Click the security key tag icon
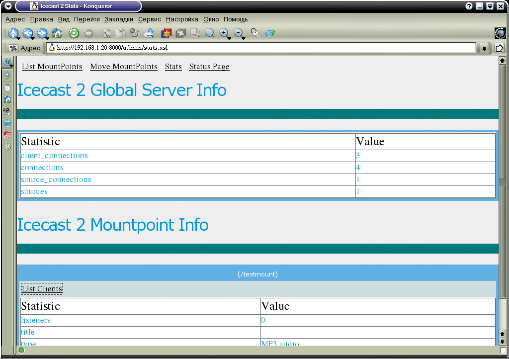 [255, 33]
